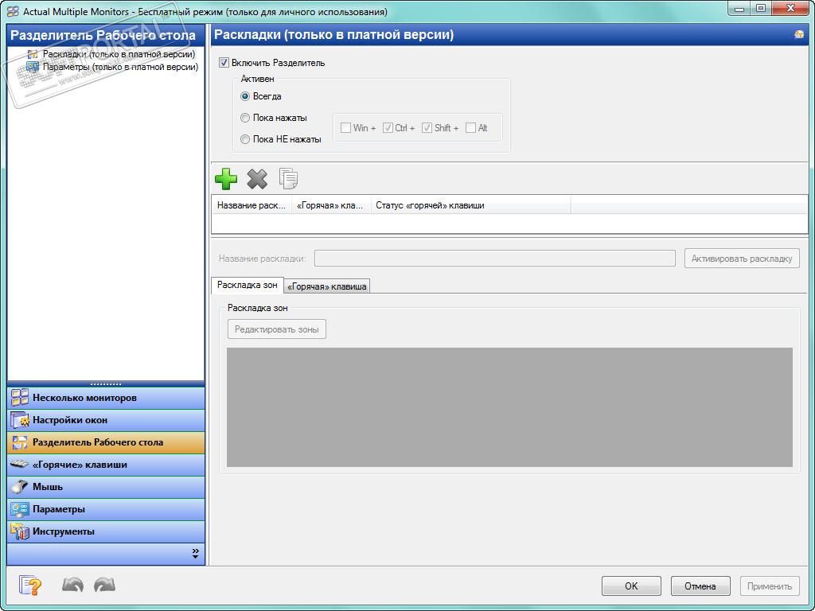
Task: Click the copy layout documents icon
Action: [288, 178]
